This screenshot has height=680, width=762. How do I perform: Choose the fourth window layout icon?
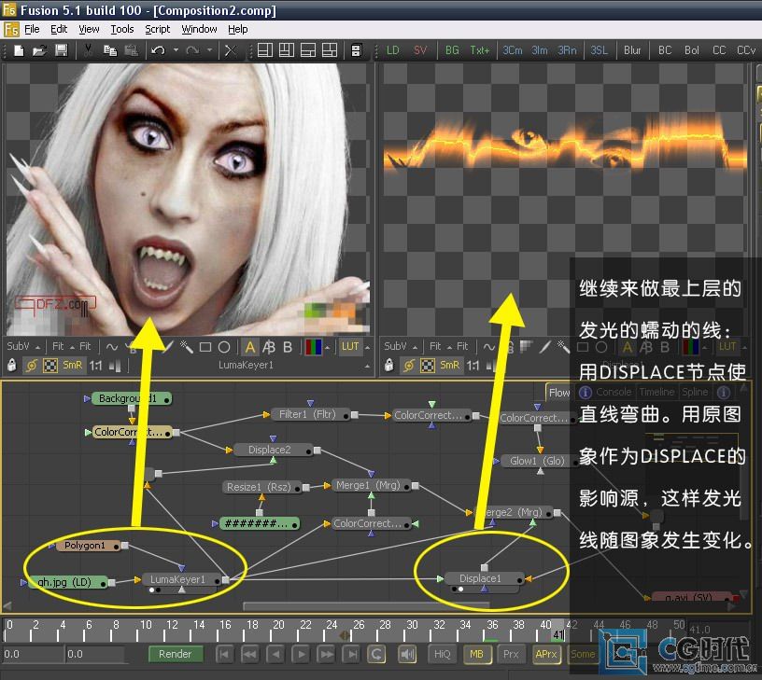tap(330, 50)
